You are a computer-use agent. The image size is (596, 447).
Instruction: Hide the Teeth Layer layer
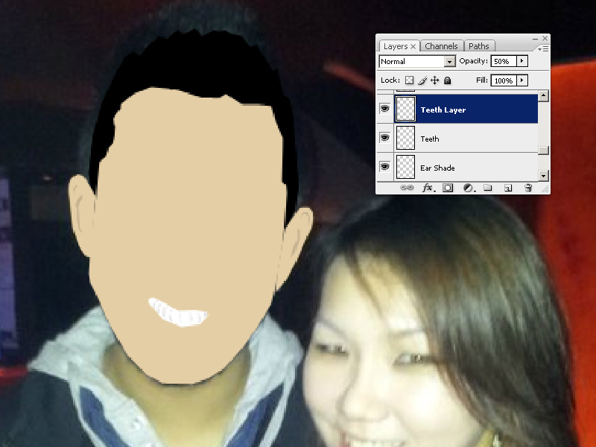point(384,109)
